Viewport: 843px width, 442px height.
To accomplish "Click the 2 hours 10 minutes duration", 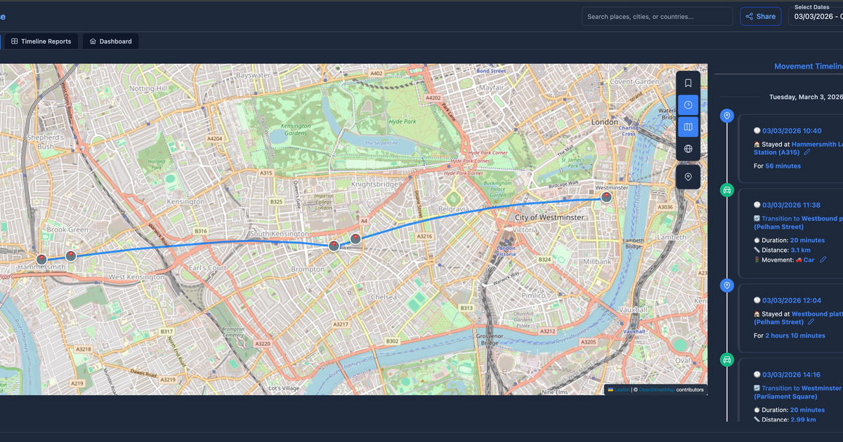I will click(x=795, y=336).
